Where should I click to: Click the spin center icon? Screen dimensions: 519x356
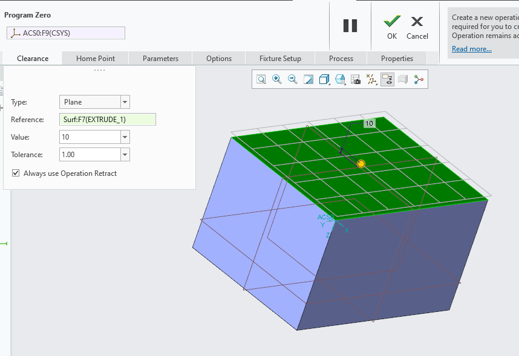pyautogui.click(x=419, y=79)
